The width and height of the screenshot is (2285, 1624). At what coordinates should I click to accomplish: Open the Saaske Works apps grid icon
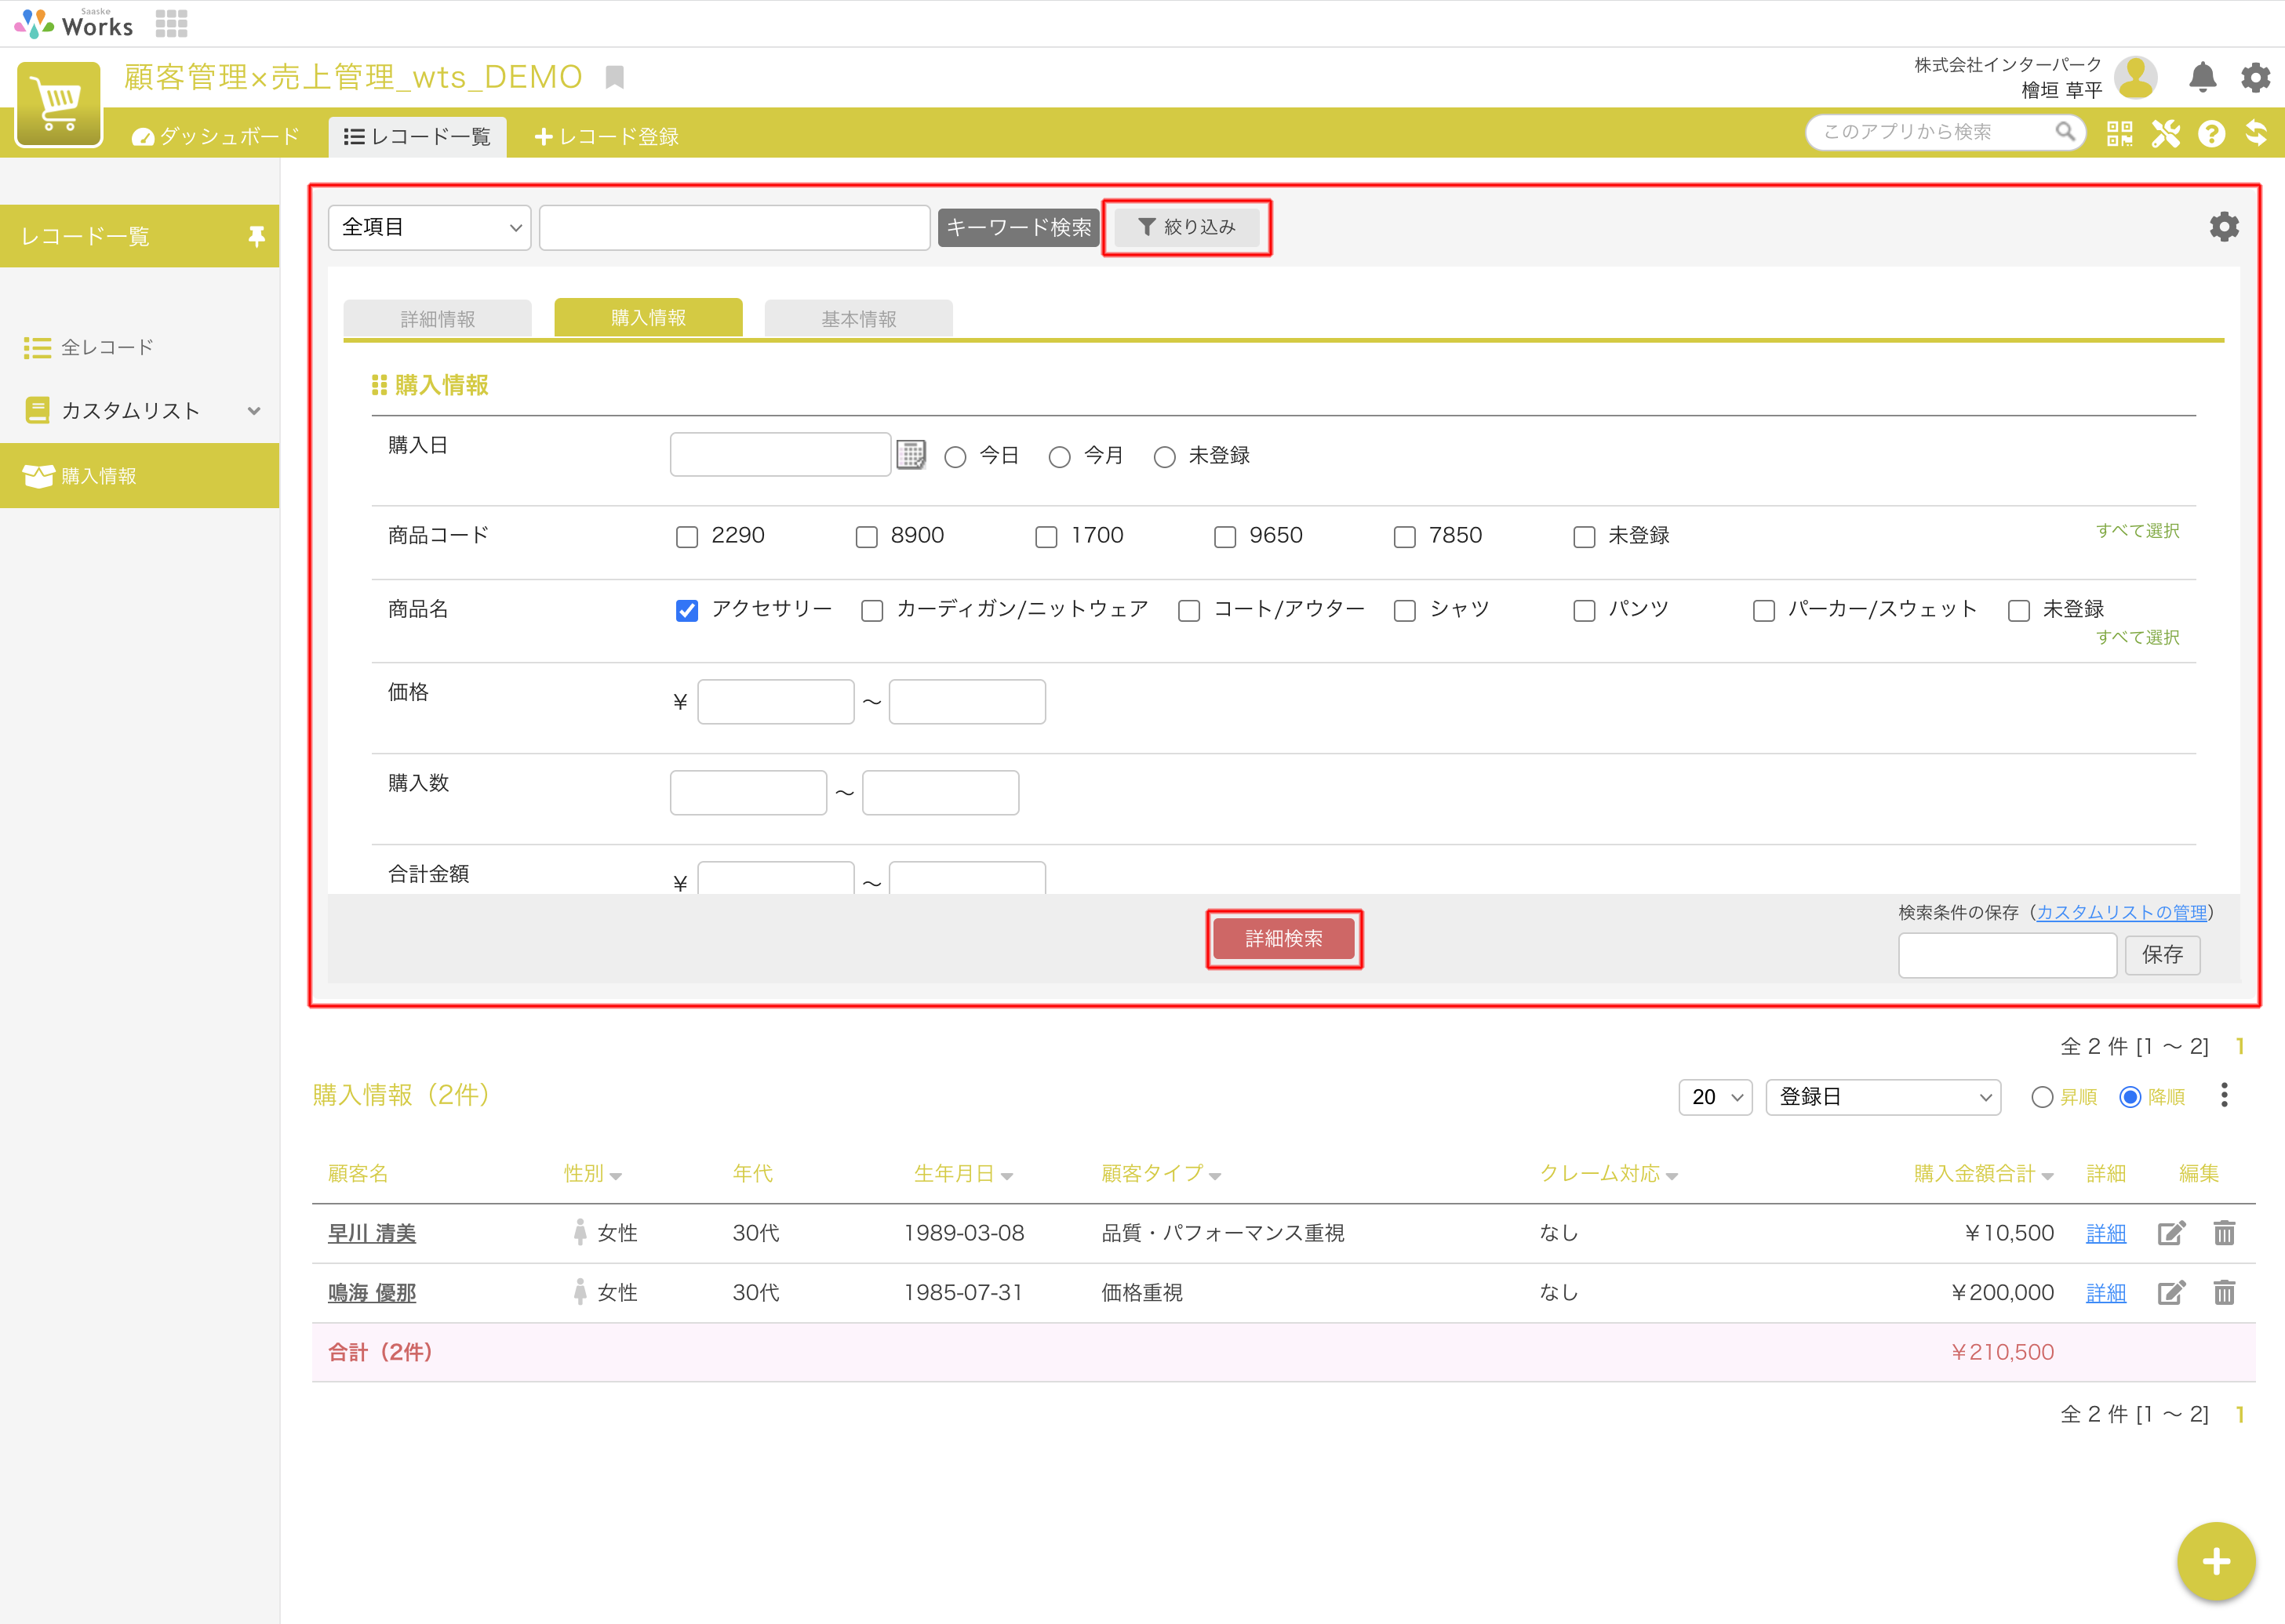pos(171,23)
